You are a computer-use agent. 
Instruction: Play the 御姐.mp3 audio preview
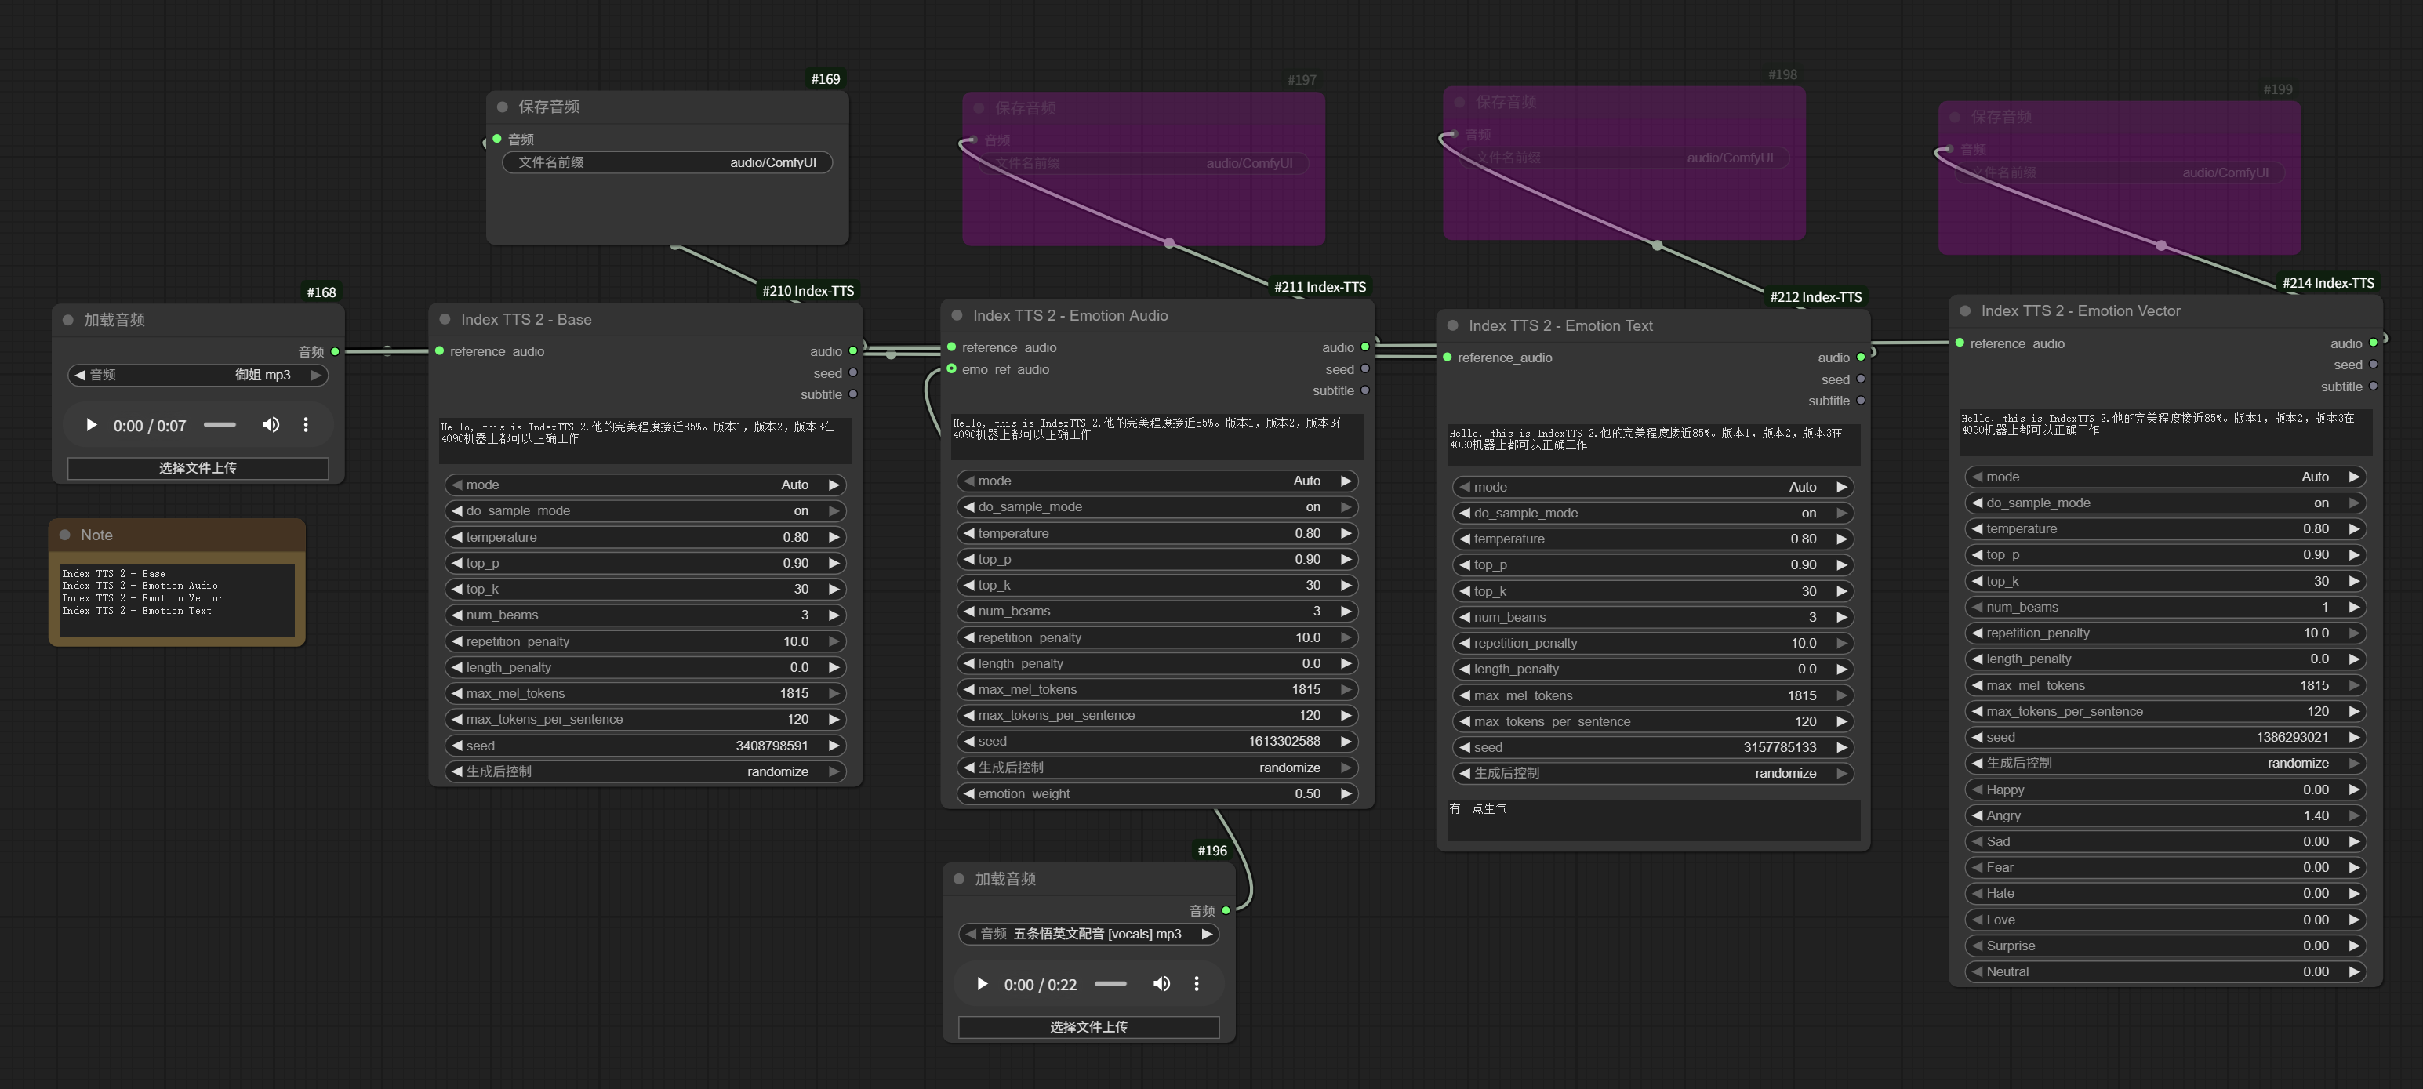point(91,425)
